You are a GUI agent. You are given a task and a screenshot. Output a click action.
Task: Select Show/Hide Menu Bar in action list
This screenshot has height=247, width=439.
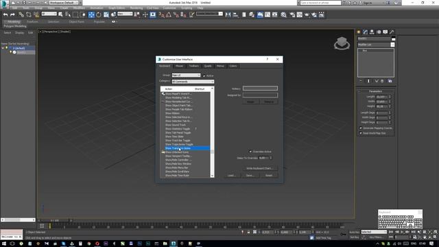click(x=176, y=167)
